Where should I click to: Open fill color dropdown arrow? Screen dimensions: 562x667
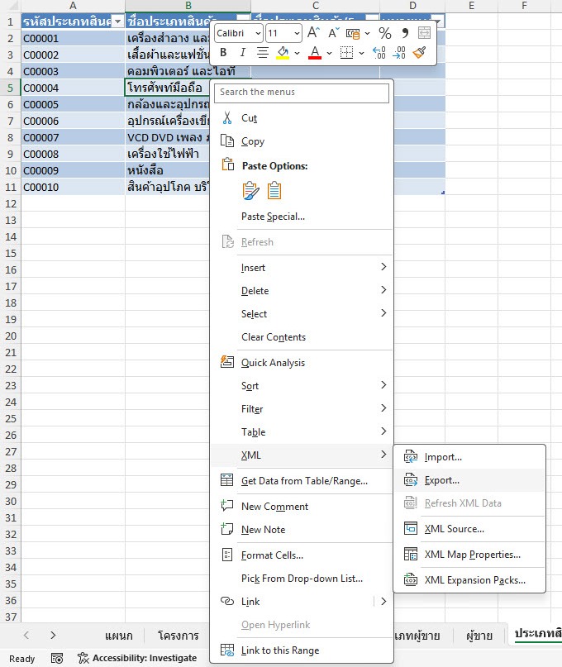coord(297,53)
